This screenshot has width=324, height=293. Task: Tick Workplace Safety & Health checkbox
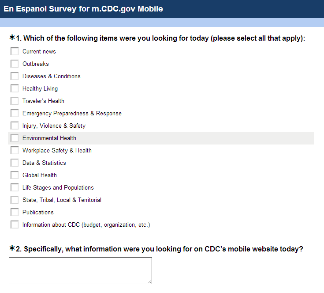15,150
